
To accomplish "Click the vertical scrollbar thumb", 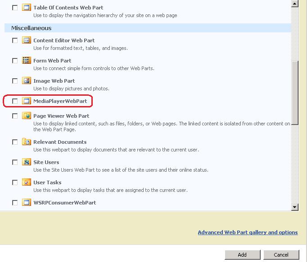I will coord(295,93).
